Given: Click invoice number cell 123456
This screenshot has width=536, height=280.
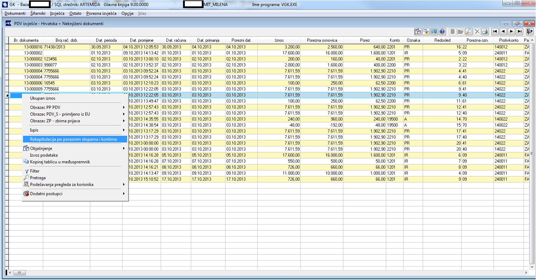Looking at the screenshot, I should 67,59.
